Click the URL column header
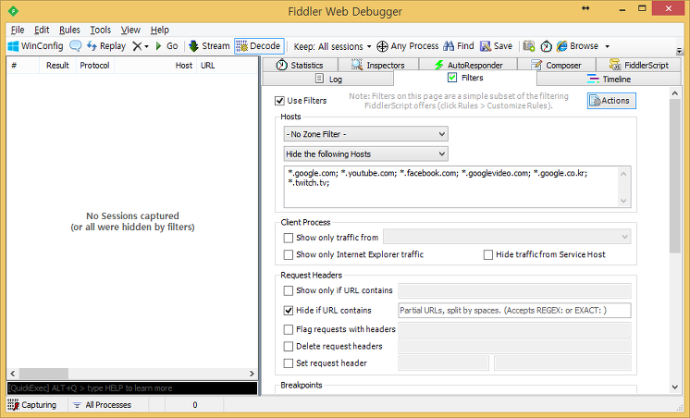Viewport: 690px width, 418px height. pyautogui.click(x=227, y=66)
